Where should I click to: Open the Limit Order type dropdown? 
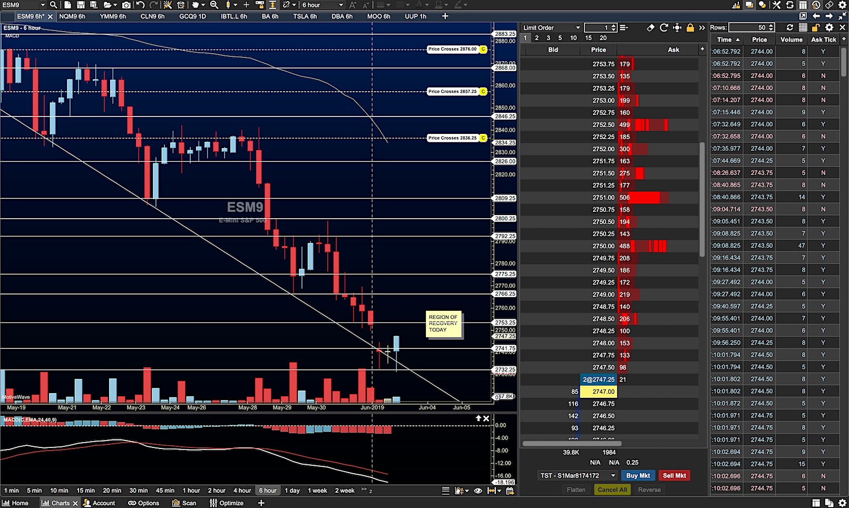coord(551,27)
